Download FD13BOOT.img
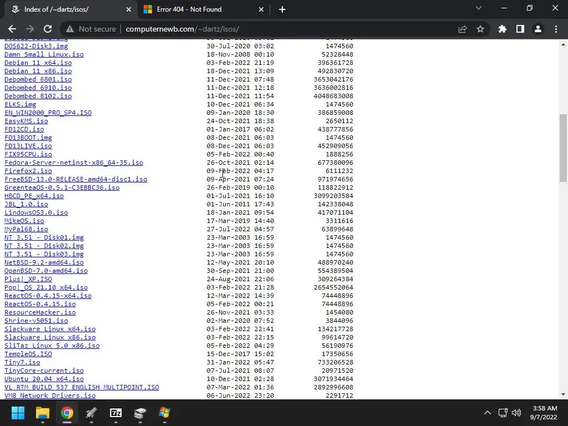This screenshot has width=568, height=426. click(x=28, y=138)
